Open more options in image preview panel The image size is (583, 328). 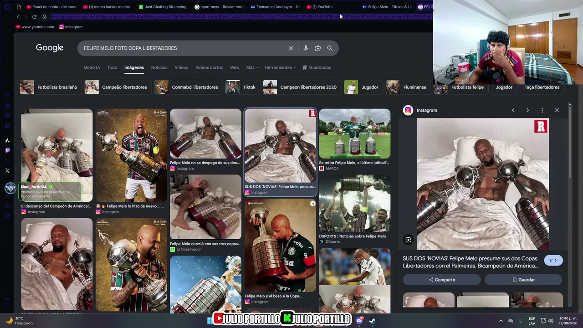coord(542,110)
